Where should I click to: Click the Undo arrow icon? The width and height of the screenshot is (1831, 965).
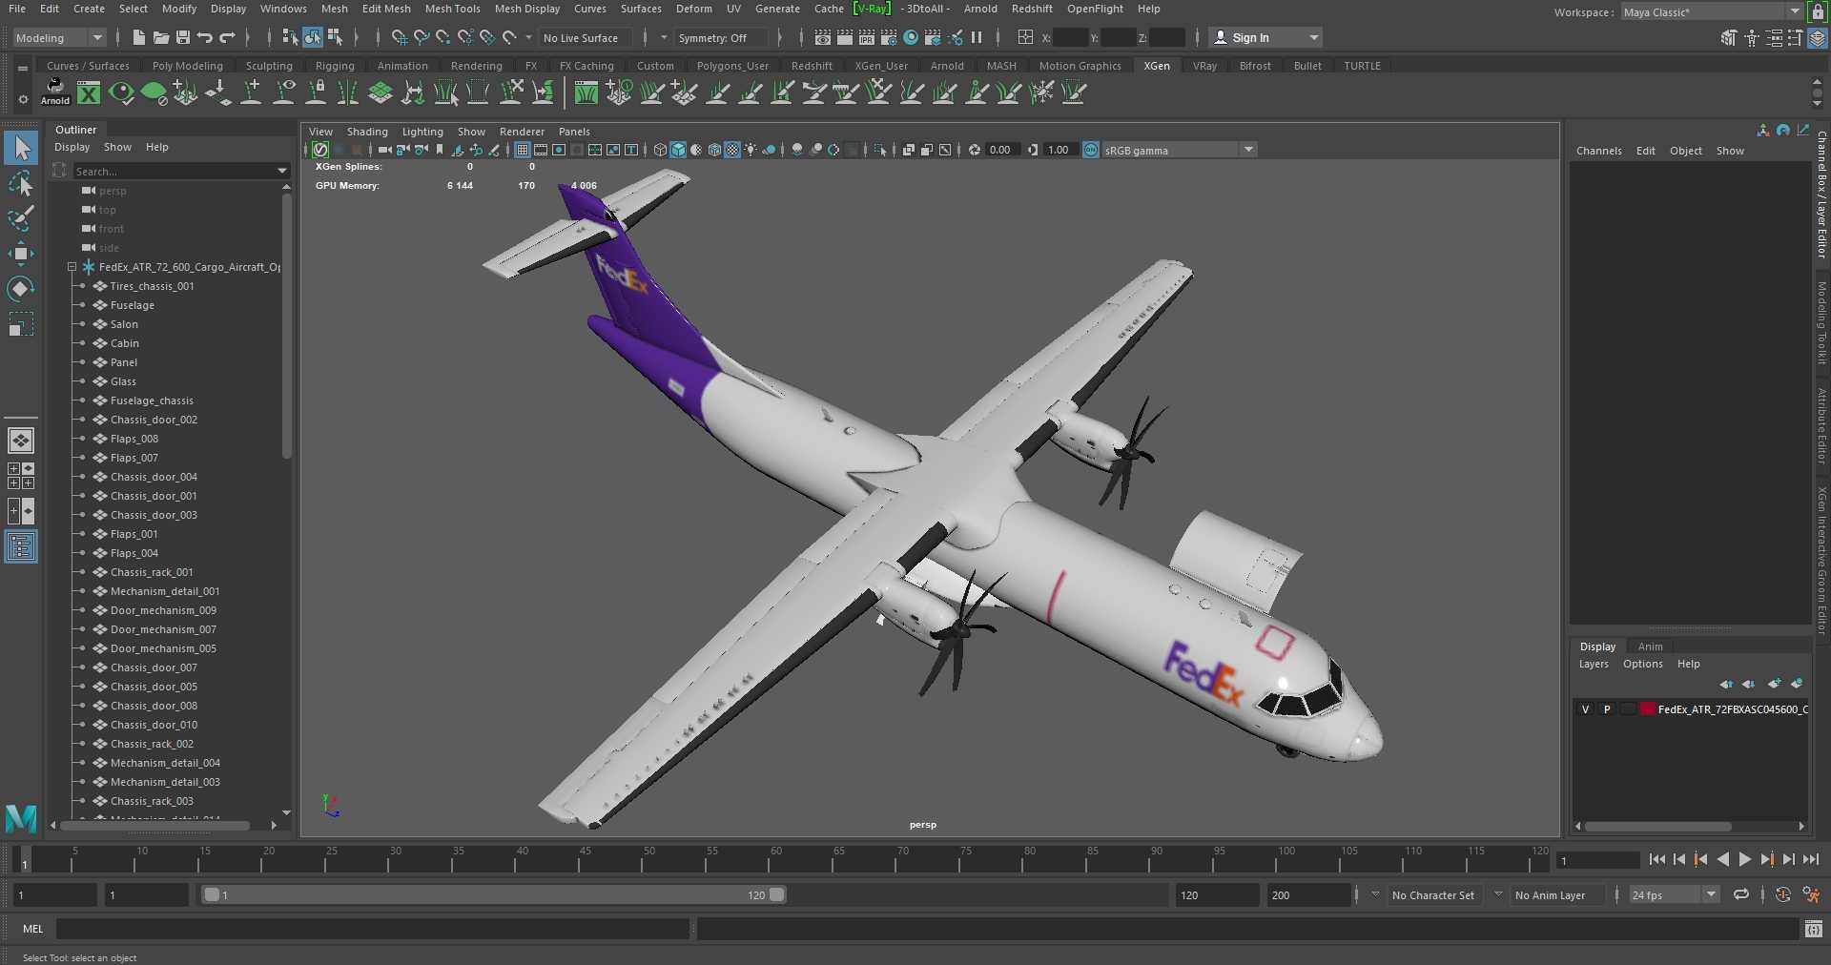(204, 37)
